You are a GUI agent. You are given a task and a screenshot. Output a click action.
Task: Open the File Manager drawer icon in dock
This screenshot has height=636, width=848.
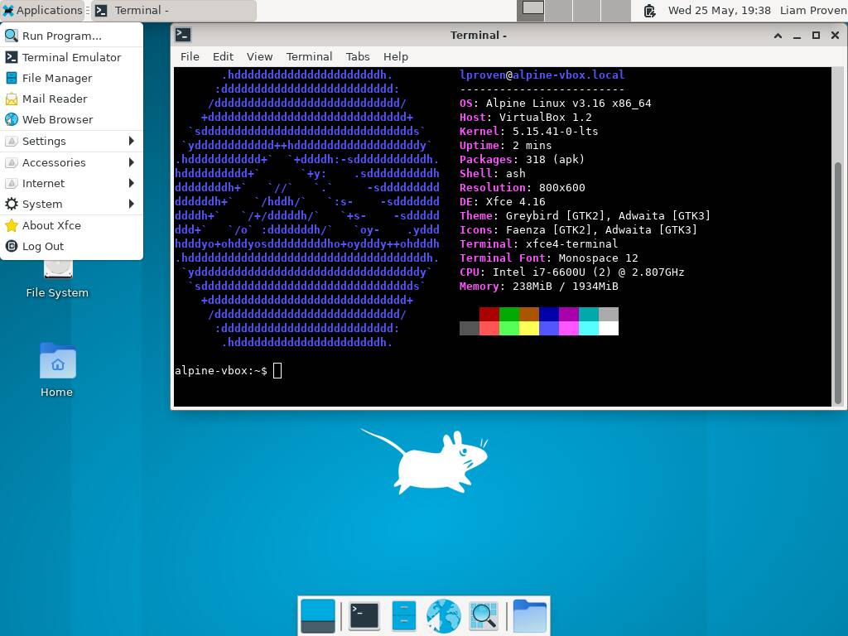tap(403, 615)
